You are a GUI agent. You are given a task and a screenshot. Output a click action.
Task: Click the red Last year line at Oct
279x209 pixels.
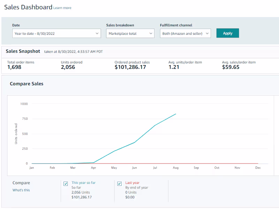click(217, 163)
